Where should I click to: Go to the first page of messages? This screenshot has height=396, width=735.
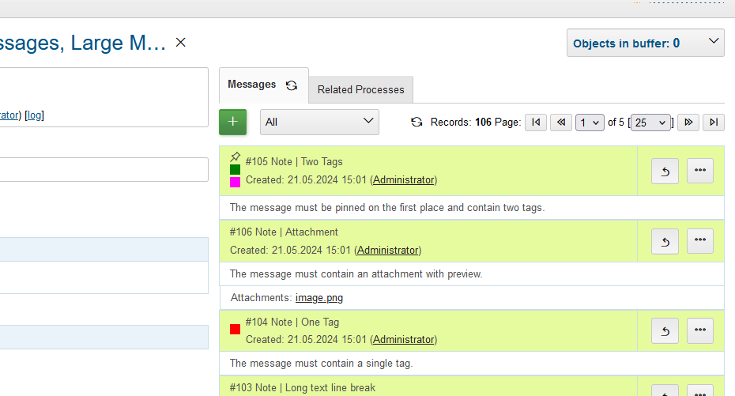(x=536, y=123)
